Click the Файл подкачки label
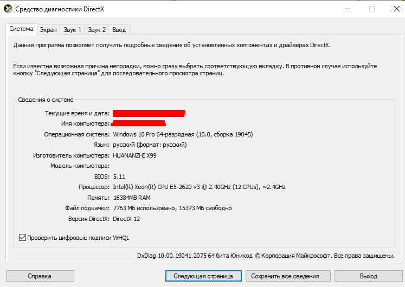The width and height of the screenshot is (405, 287). [x=87, y=208]
